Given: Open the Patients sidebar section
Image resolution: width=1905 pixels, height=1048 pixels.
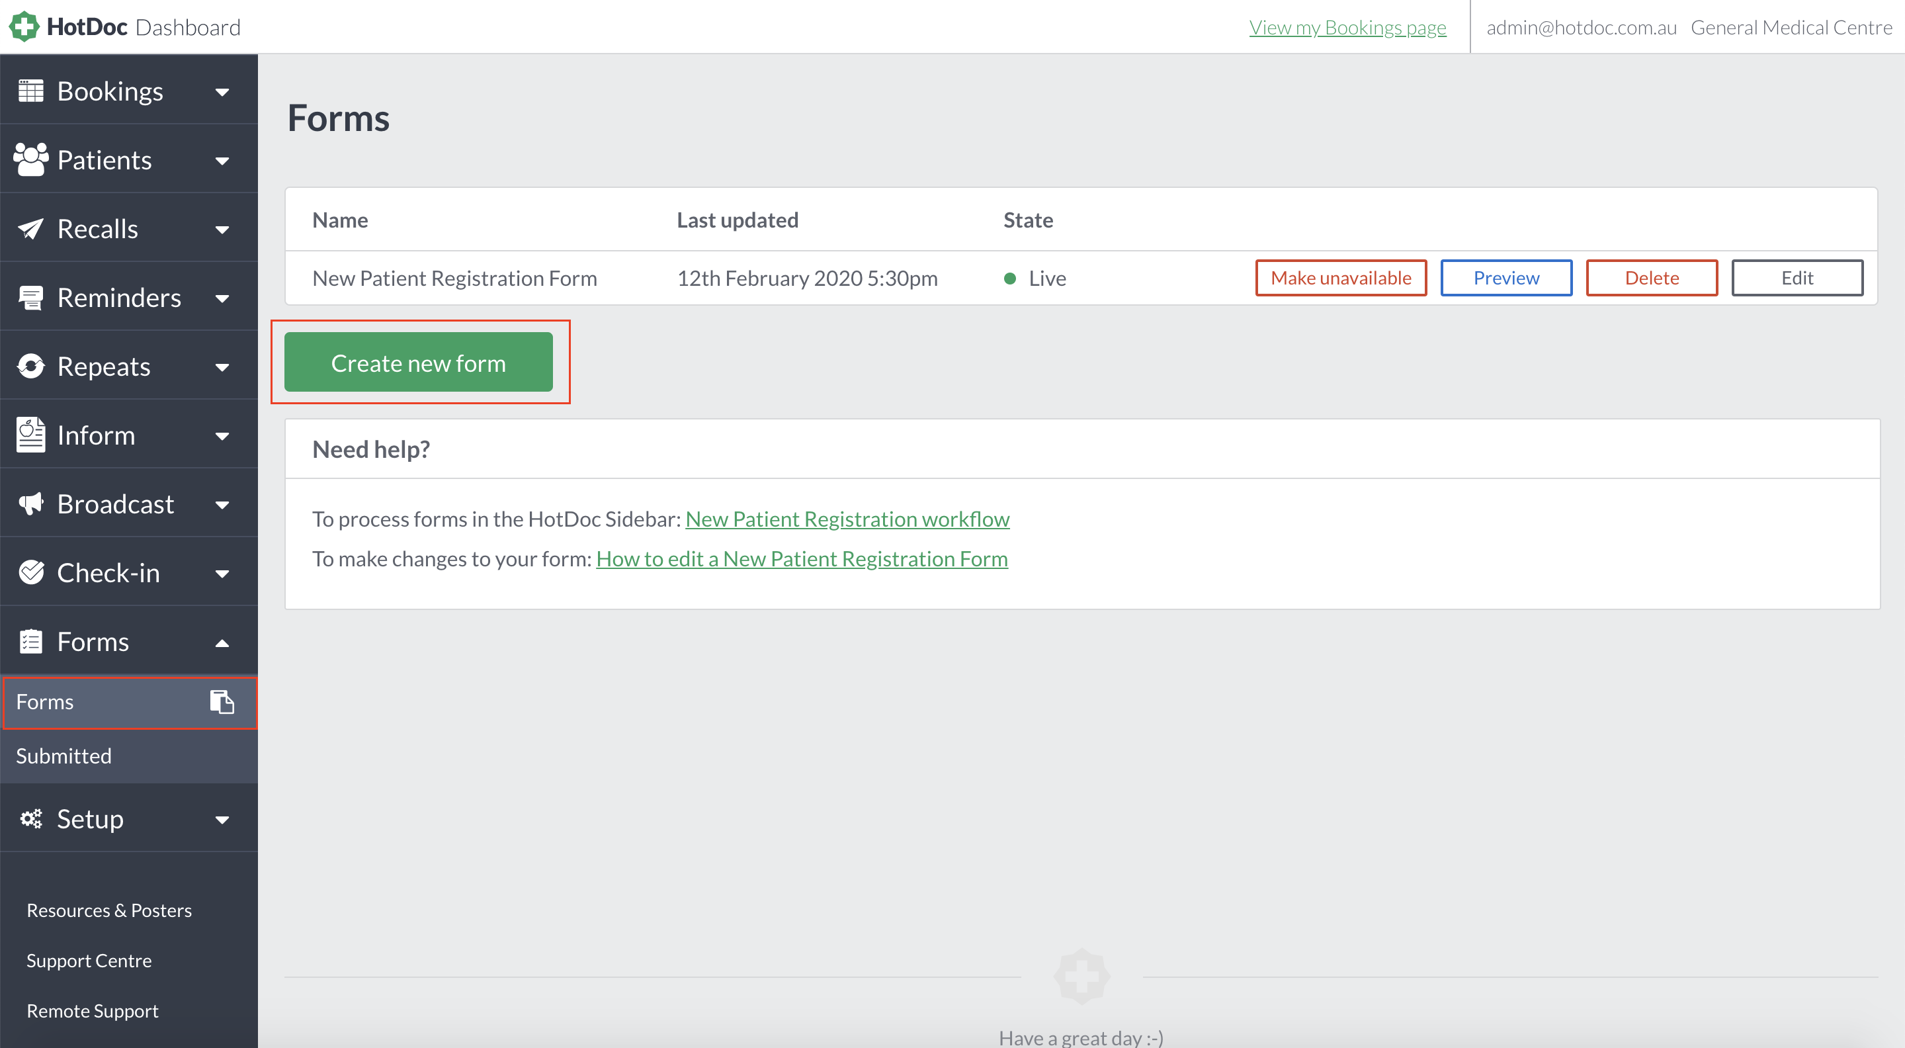Looking at the screenshot, I should 129,159.
